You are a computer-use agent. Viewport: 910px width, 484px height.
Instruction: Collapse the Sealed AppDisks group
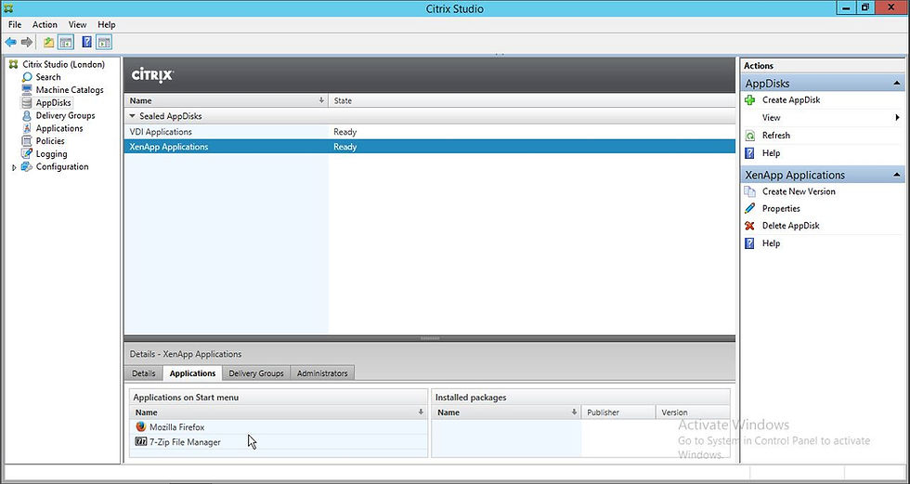(x=132, y=116)
